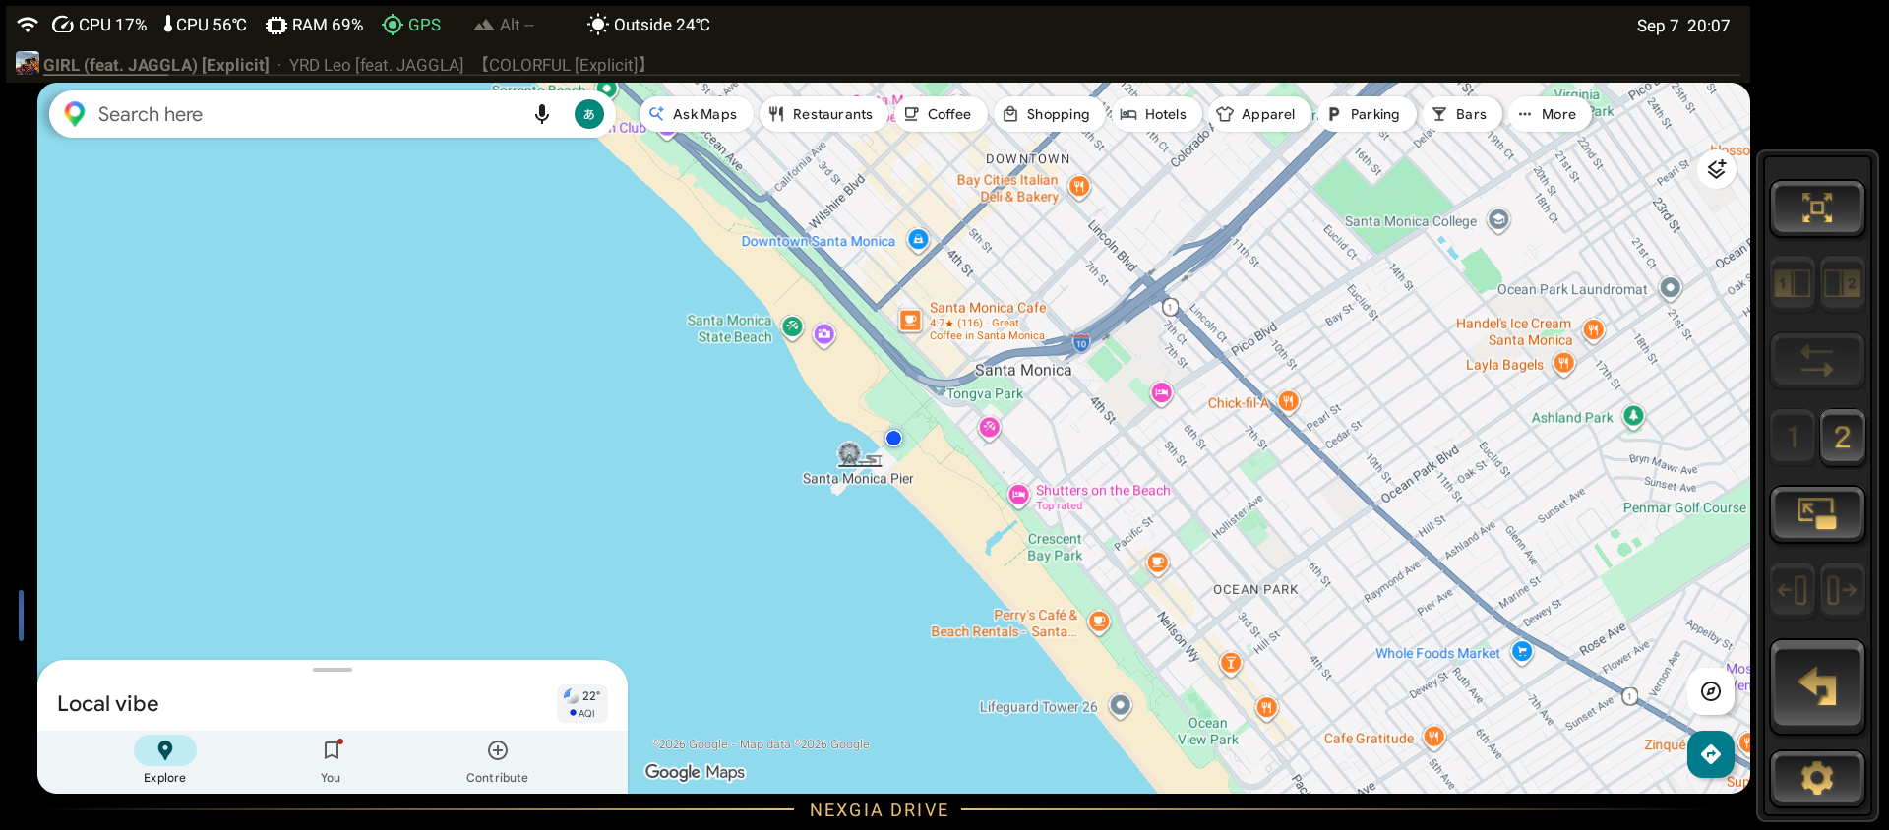Viewport: 1889px width, 830px height.
Task: Click the back arrow in side panel
Action: (1817, 686)
